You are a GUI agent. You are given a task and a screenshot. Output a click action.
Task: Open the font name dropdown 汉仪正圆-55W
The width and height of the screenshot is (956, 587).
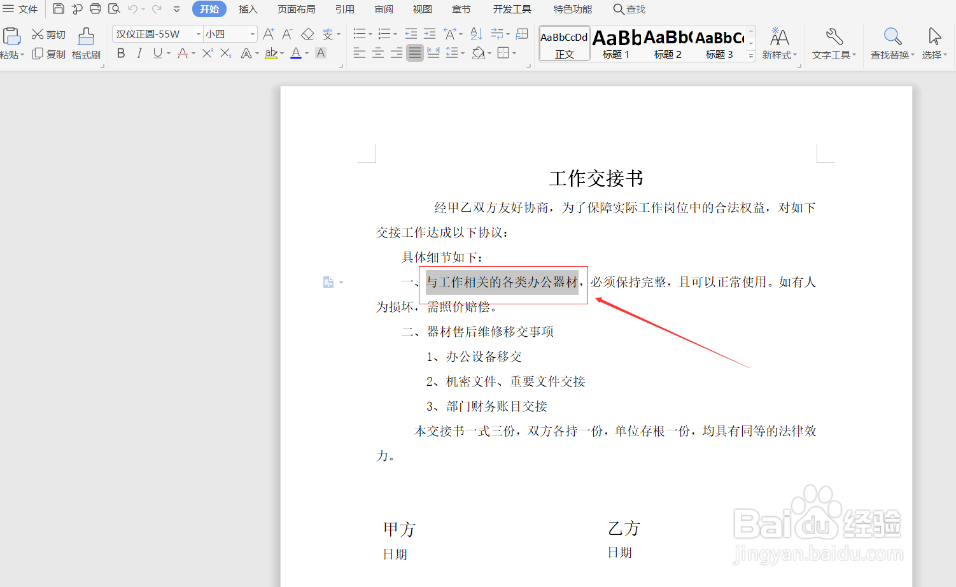pos(198,34)
